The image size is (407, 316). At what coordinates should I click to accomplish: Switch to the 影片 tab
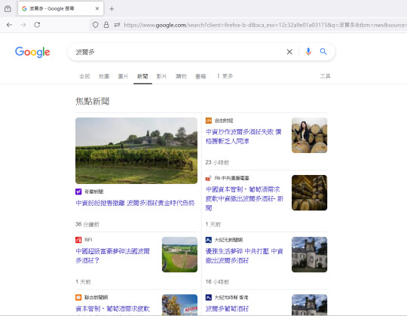click(x=161, y=76)
